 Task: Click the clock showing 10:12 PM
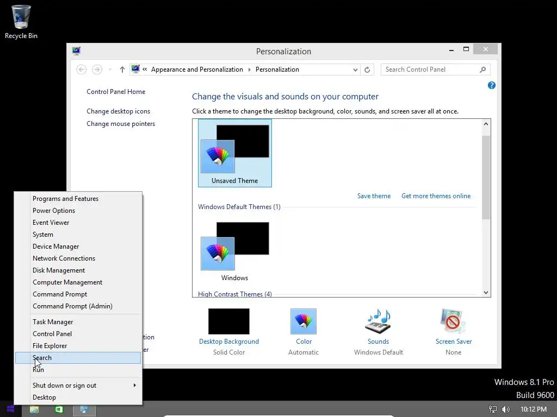pyautogui.click(x=534, y=409)
